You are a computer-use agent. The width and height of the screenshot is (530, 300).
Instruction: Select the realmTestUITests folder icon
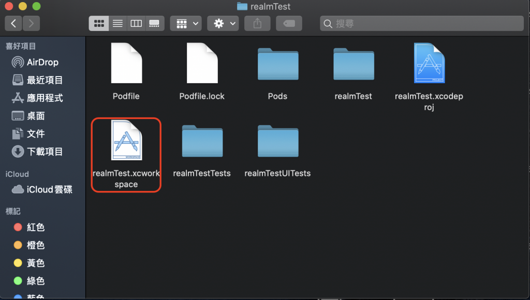(x=278, y=141)
